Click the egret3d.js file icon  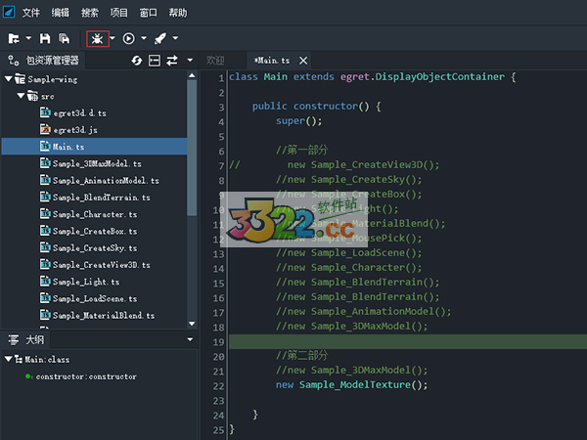coord(45,129)
